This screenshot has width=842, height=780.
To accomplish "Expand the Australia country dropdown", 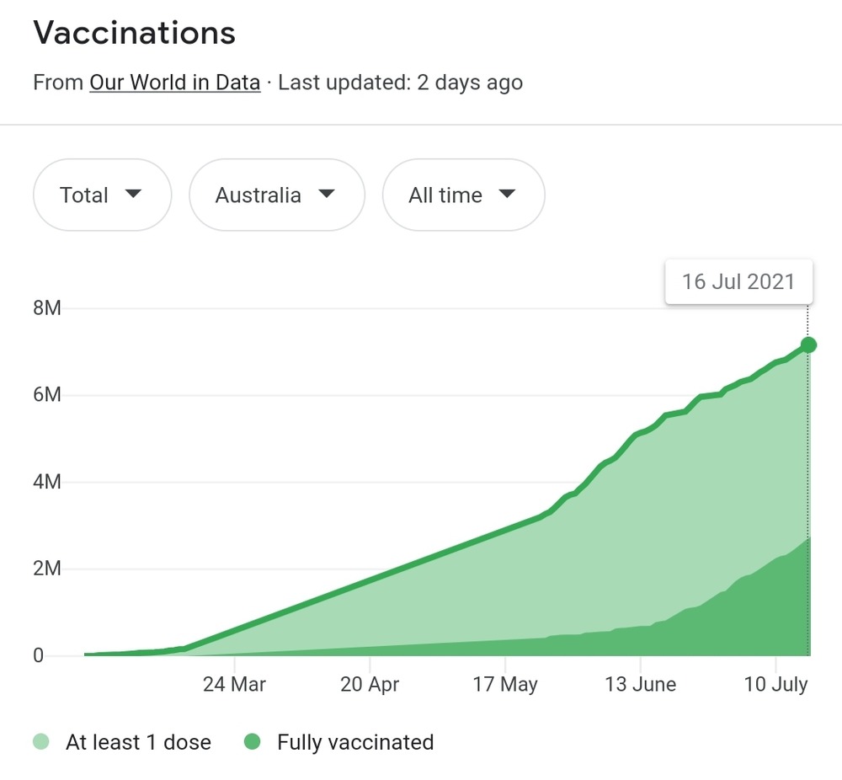I will tap(276, 195).
